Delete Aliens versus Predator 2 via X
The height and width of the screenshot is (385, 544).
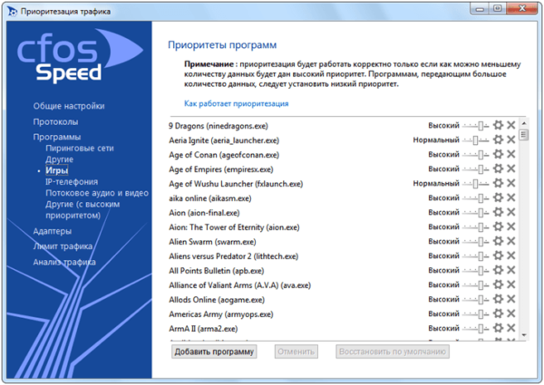click(511, 255)
